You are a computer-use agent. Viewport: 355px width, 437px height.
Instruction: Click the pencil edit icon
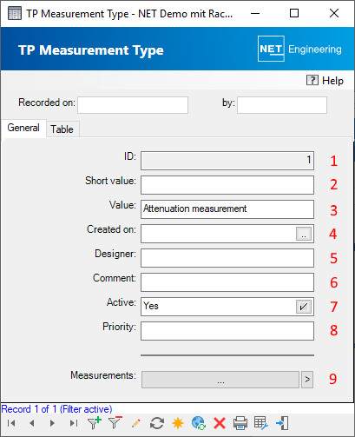pyautogui.click(x=136, y=423)
